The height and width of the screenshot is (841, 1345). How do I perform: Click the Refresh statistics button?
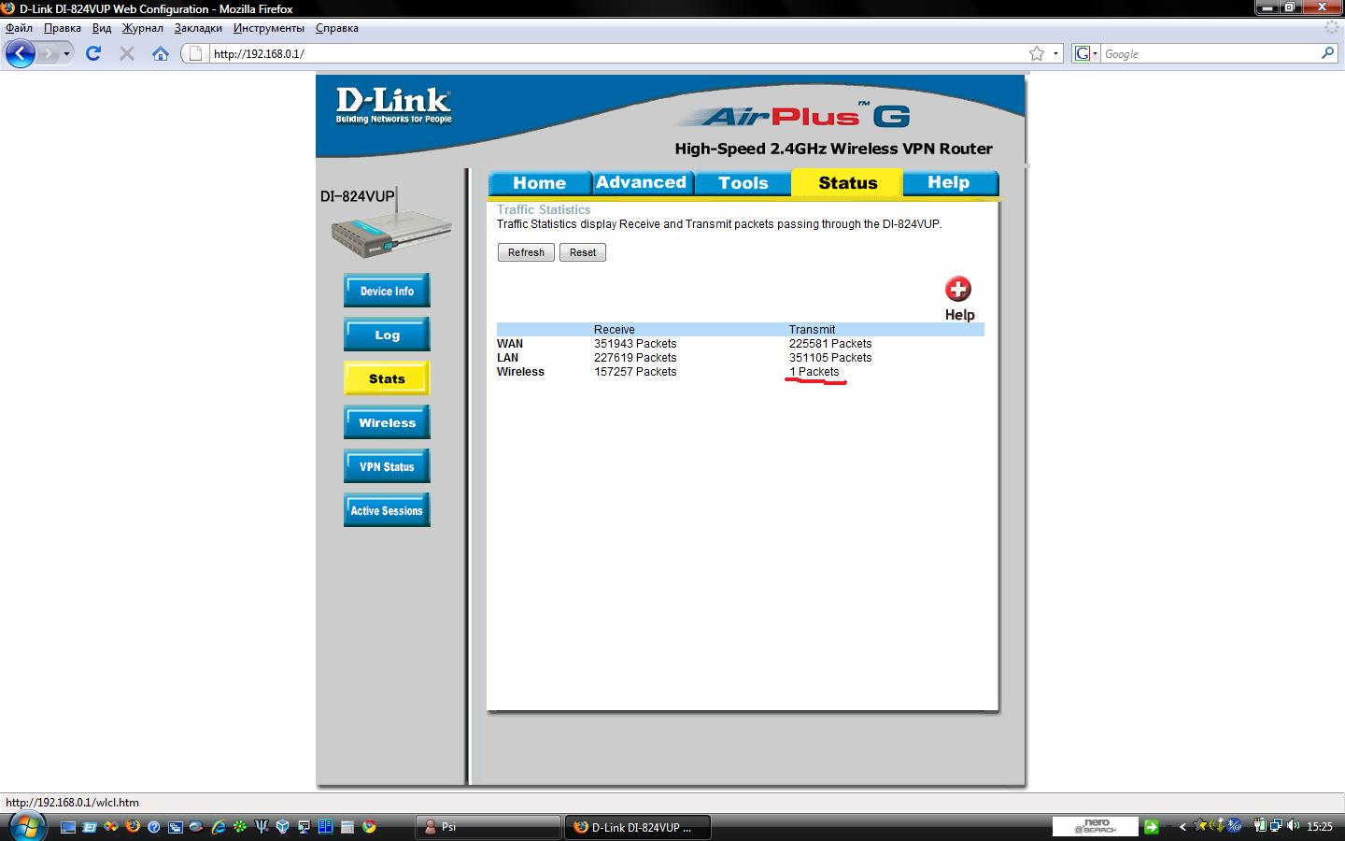[526, 252]
